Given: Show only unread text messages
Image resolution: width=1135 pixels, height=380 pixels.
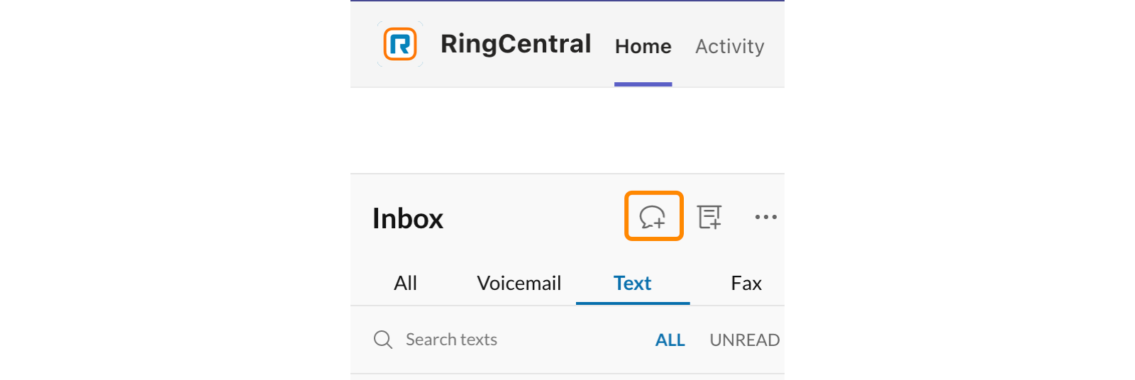Looking at the screenshot, I should [x=745, y=340].
